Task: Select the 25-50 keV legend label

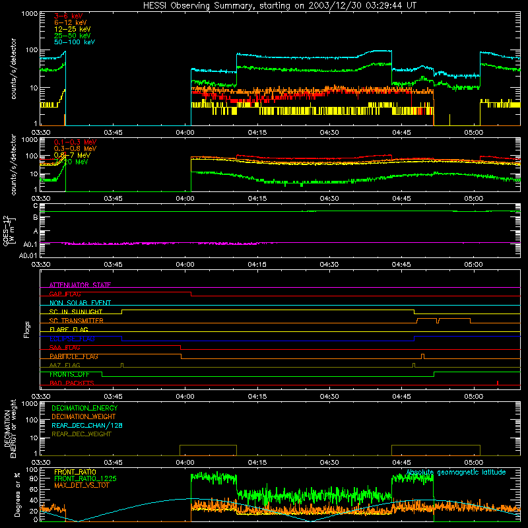Action: coord(73,36)
